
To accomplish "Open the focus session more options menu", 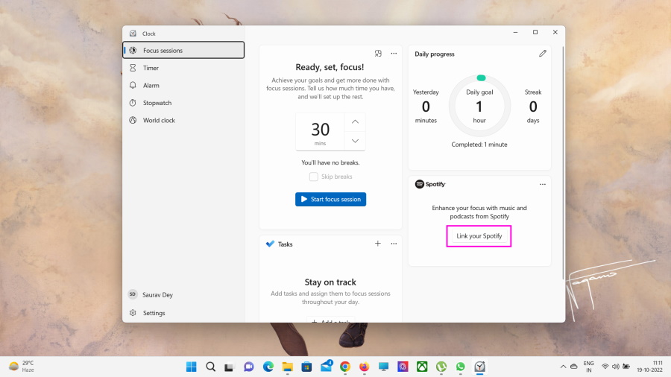I will (394, 54).
